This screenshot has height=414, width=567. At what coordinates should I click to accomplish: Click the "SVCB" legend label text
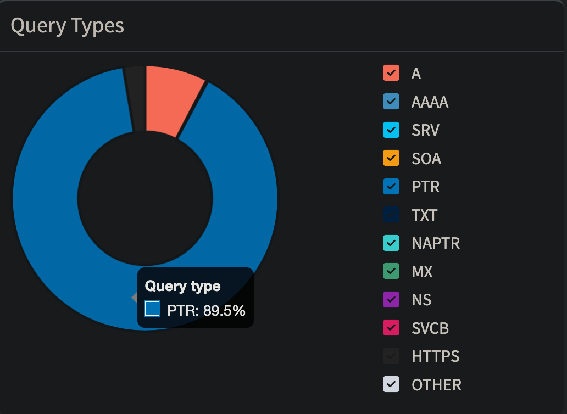(430, 328)
